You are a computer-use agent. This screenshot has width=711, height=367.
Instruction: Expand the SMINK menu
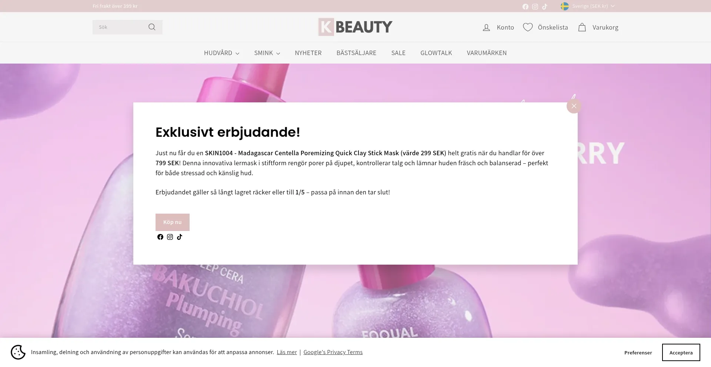(x=267, y=53)
